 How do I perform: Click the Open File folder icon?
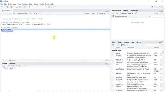11,7
